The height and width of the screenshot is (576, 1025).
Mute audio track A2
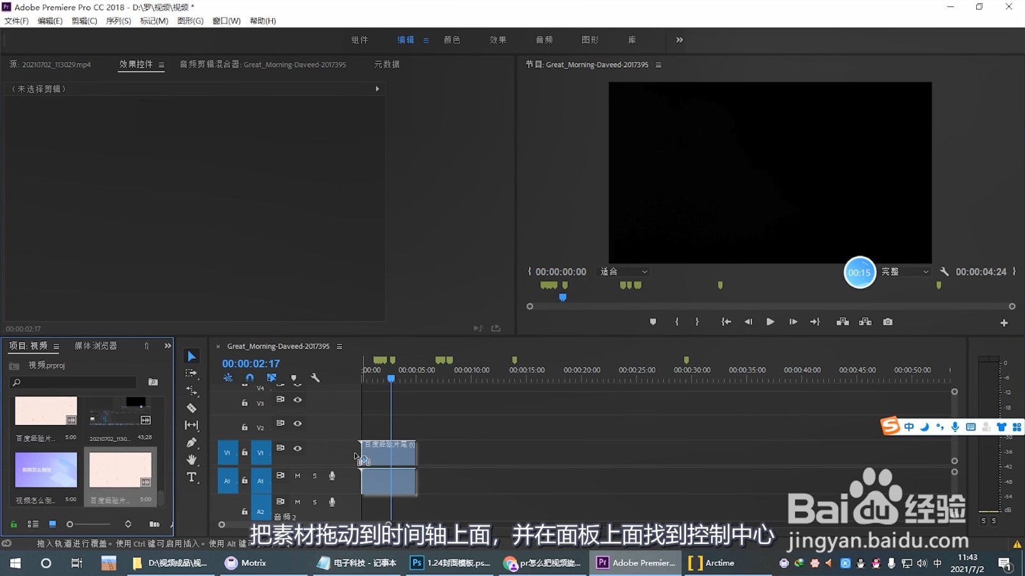(x=297, y=502)
